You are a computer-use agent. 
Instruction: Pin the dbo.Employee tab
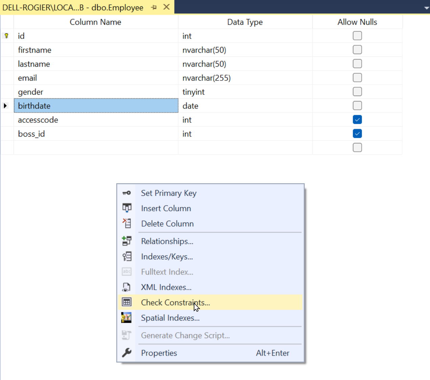tap(154, 7)
